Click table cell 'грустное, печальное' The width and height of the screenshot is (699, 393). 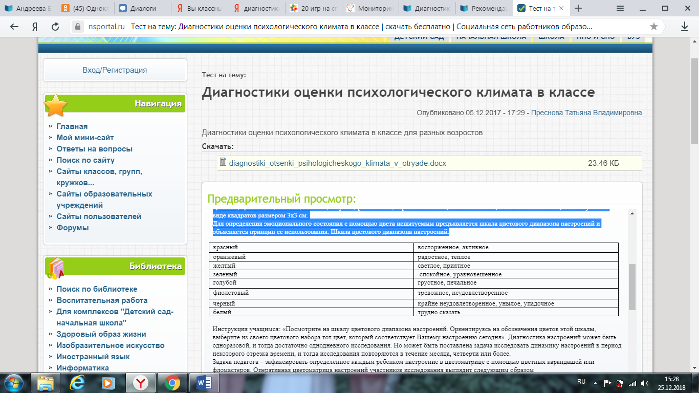pyautogui.click(x=516, y=283)
